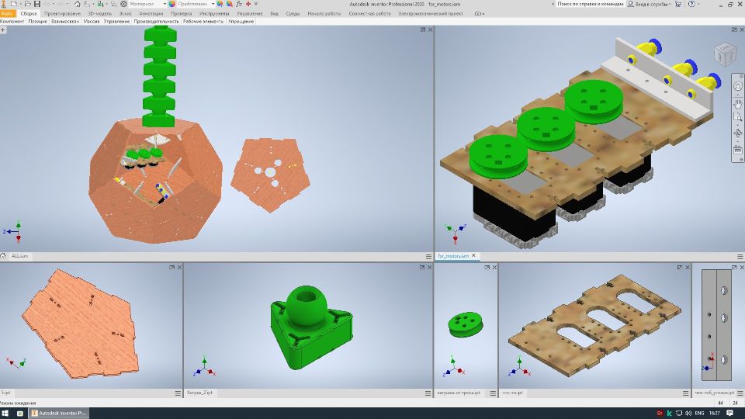This screenshot has height=419, width=745.
Task: Click the ENG language indicator in taskbar
Action: coord(699,414)
